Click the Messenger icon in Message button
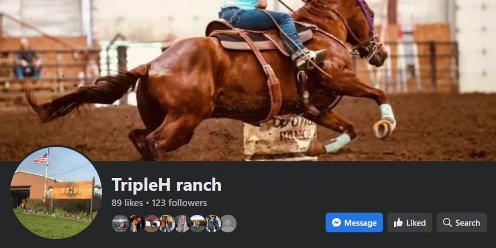Viewport: 496px width, 248px height. coord(336,223)
